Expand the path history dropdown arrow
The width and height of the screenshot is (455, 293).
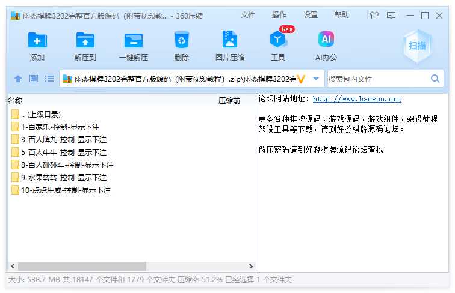pos(317,79)
